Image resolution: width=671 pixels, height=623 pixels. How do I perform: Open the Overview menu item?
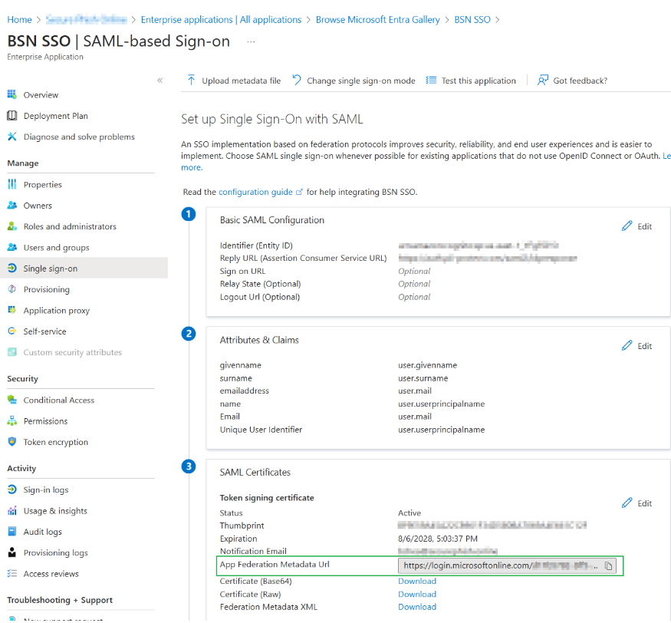[41, 94]
